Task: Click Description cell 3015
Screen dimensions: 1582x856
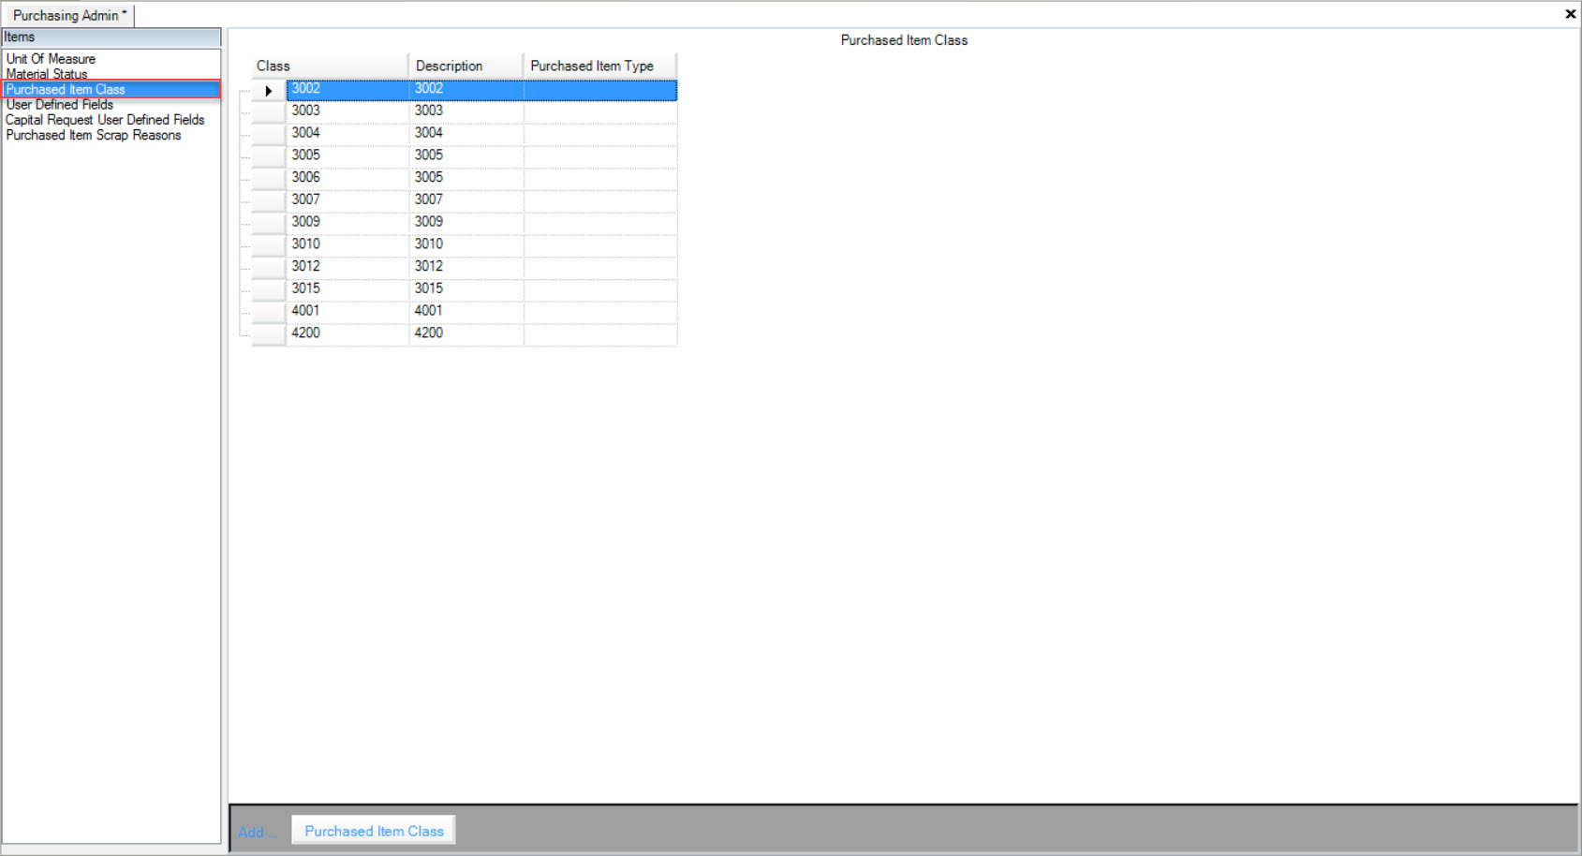Action: (466, 288)
